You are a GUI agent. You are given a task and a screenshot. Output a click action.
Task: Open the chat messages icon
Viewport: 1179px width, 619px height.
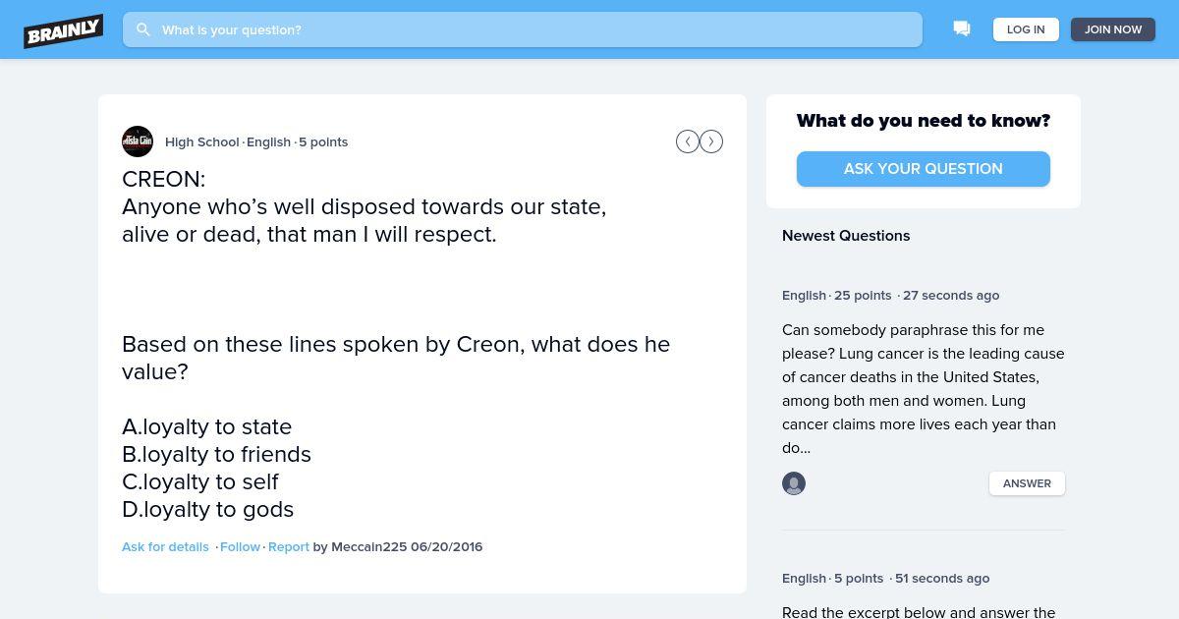[x=962, y=29]
